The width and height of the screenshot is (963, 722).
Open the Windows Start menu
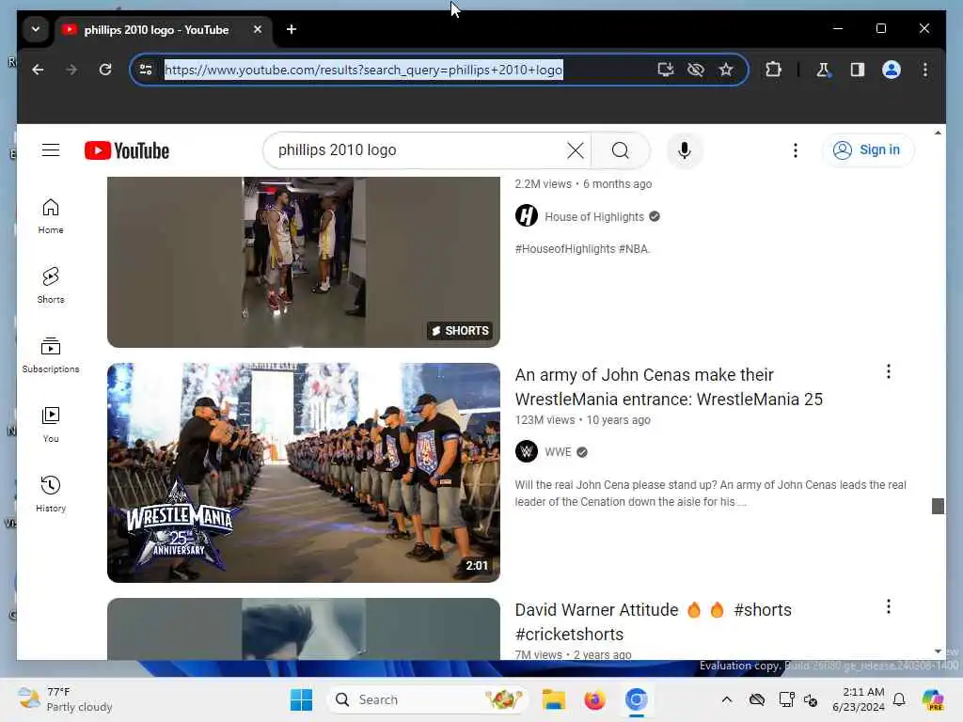301,699
